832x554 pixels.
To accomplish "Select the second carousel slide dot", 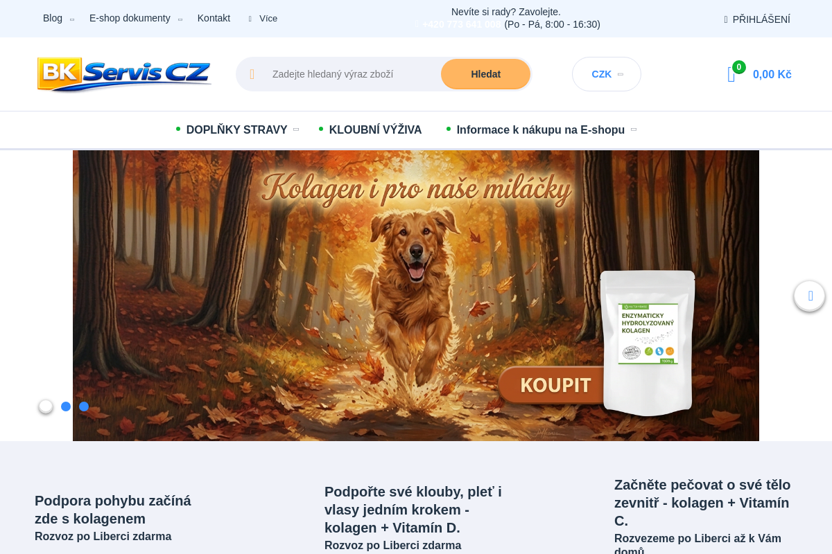I will tap(66, 406).
